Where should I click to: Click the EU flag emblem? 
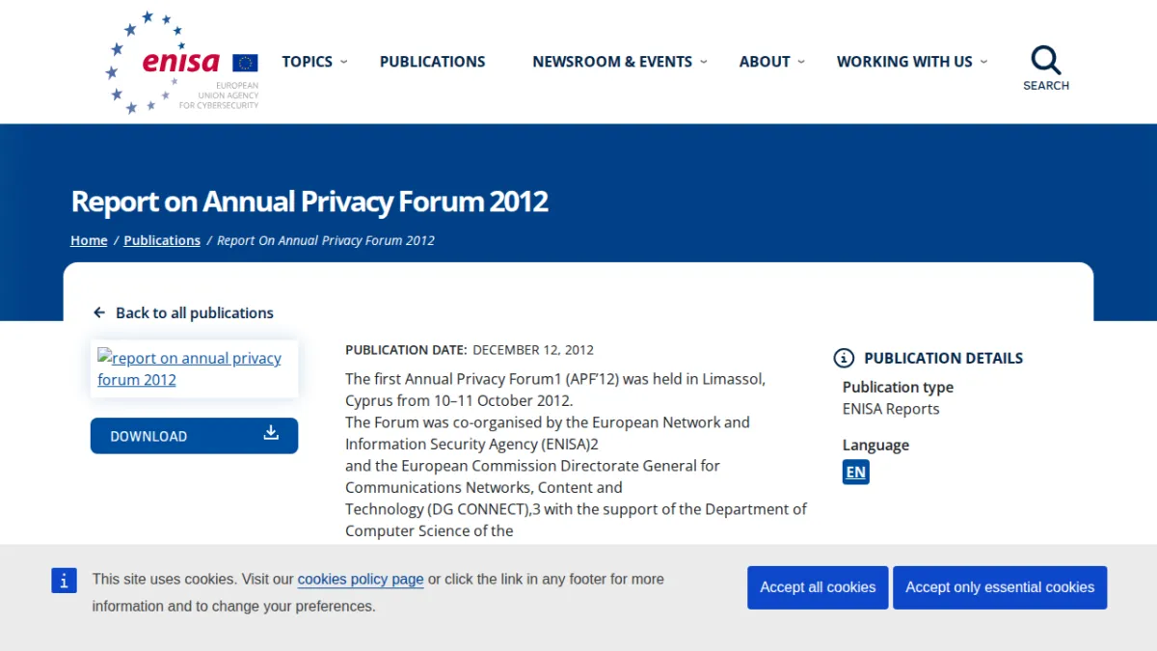245,63
